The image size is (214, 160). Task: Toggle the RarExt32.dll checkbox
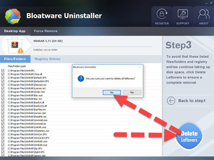point(3,106)
